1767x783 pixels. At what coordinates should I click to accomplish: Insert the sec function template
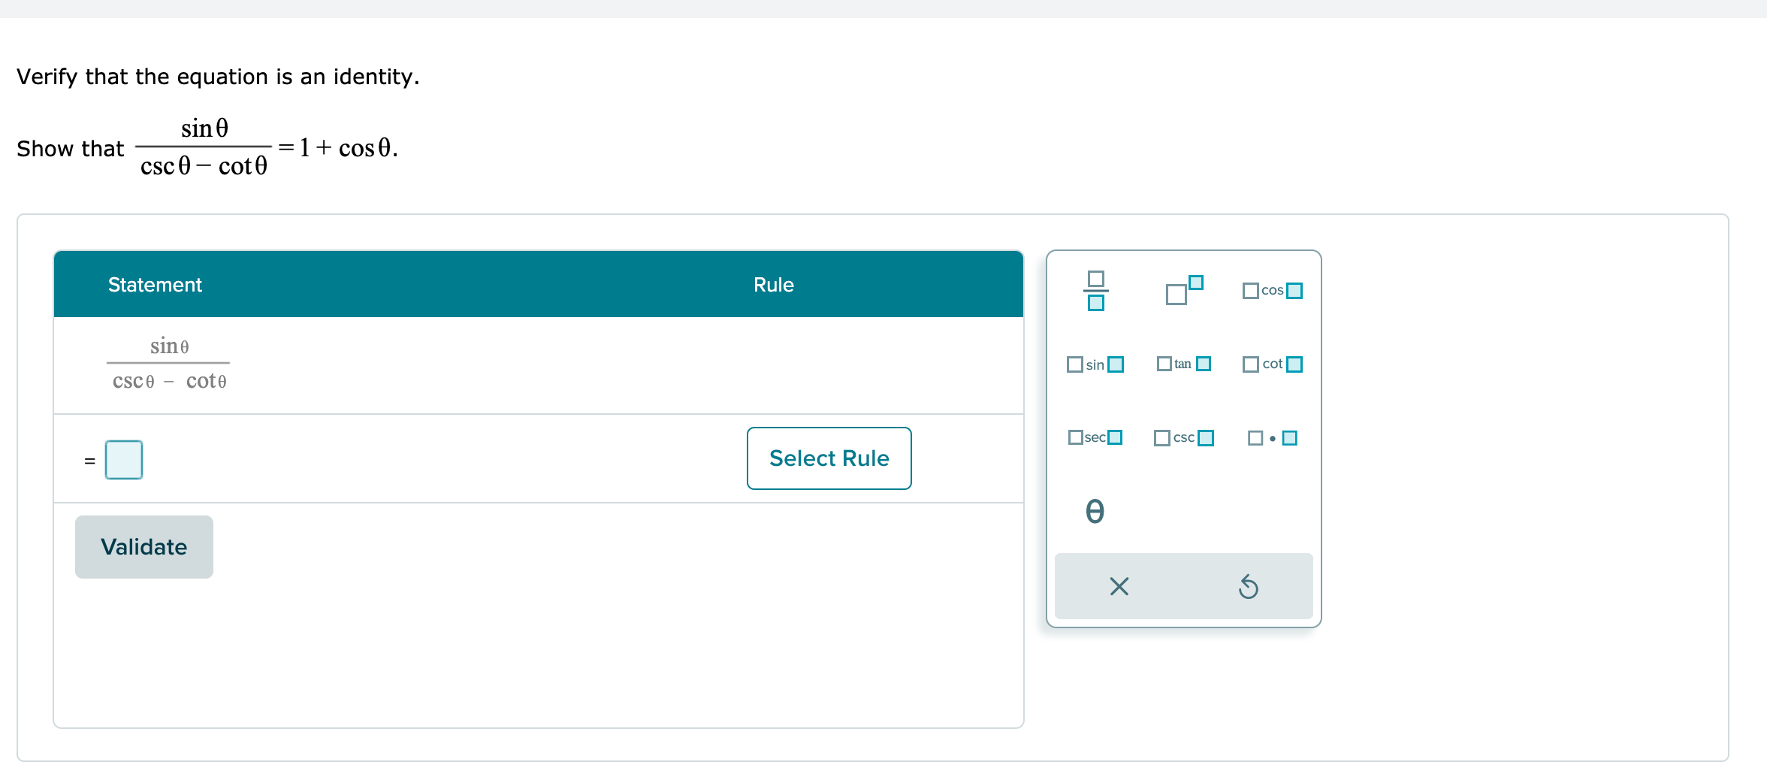[x=1095, y=437]
